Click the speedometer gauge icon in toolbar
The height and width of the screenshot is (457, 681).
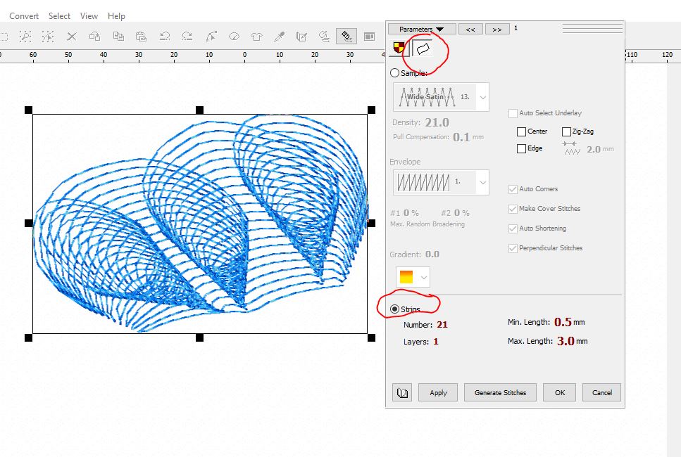click(x=234, y=37)
